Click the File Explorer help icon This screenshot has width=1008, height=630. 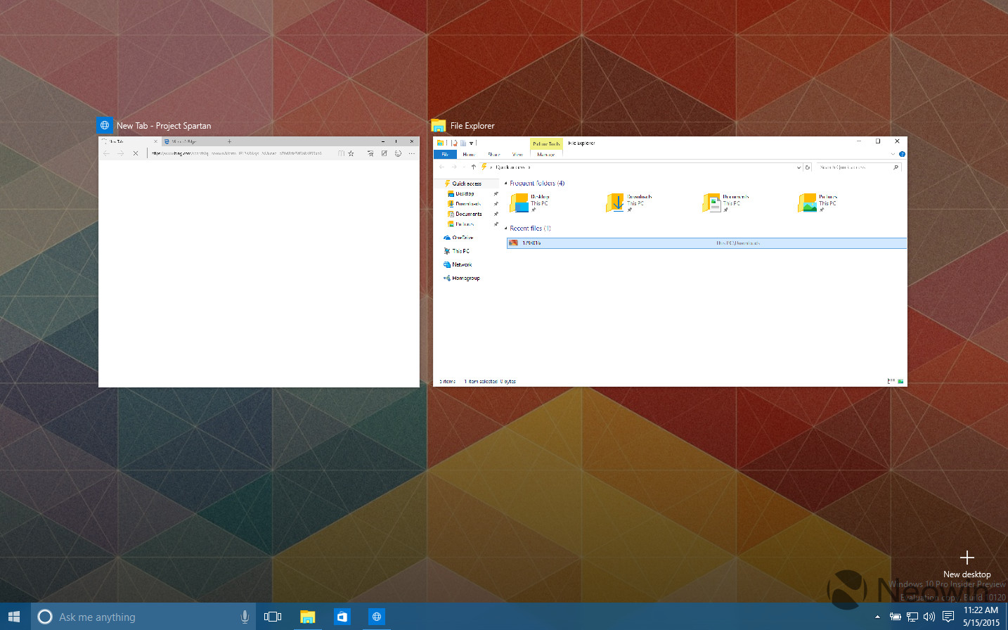[x=902, y=154]
